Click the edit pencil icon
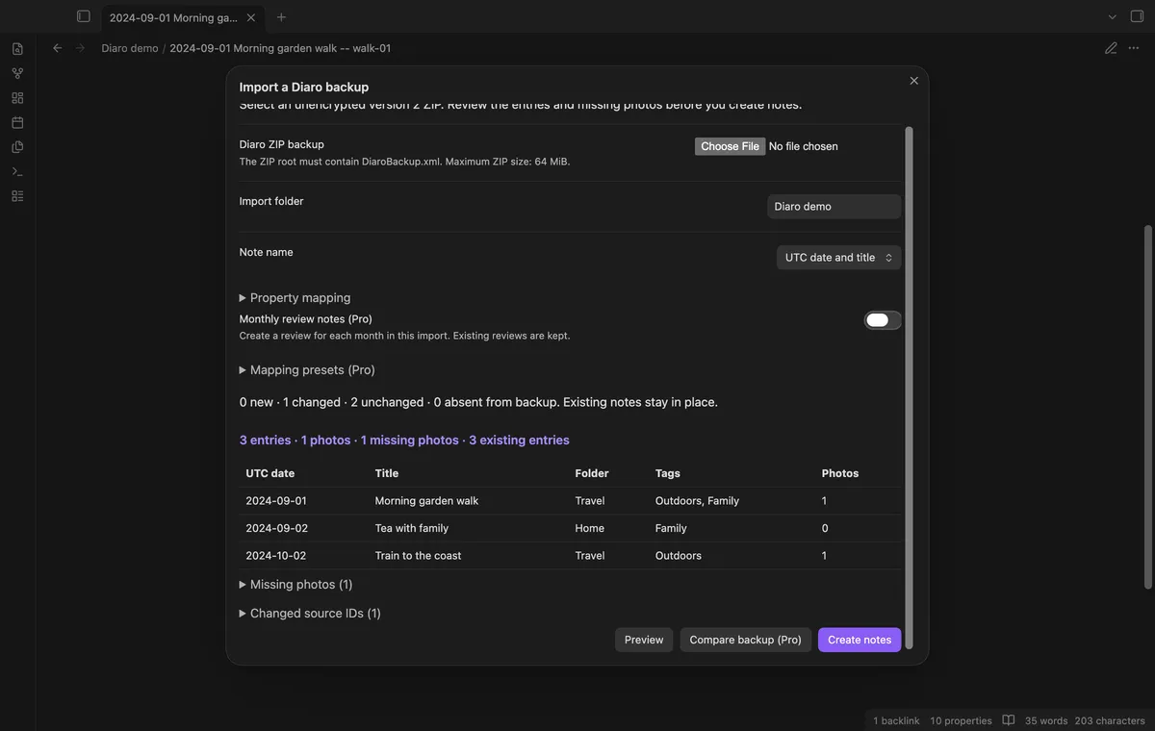Viewport: 1155px width, 731px height. click(x=1111, y=48)
